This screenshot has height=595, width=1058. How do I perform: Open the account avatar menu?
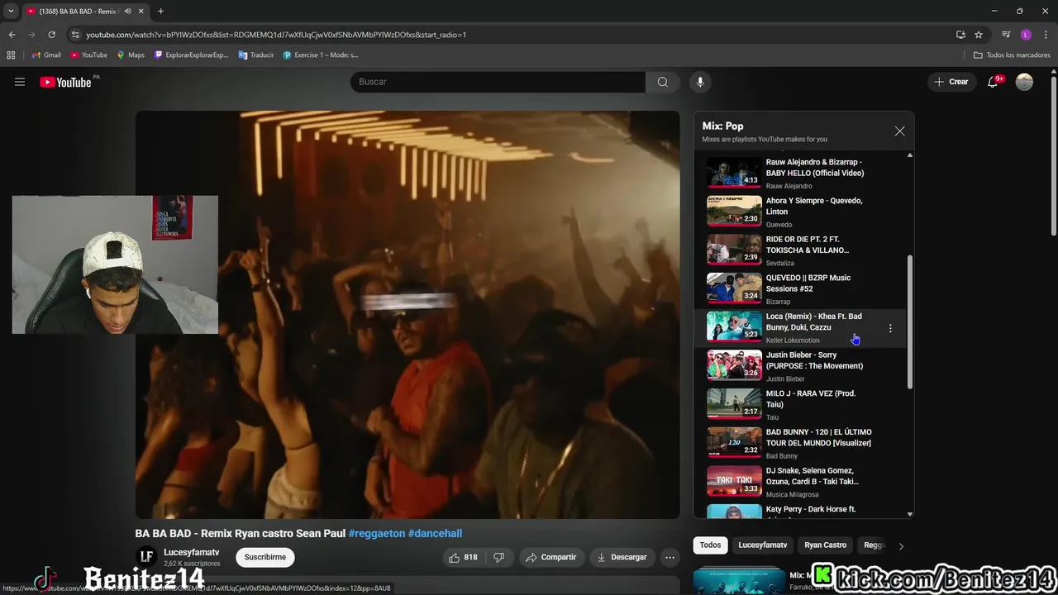pyautogui.click(x=1024, y=82)
